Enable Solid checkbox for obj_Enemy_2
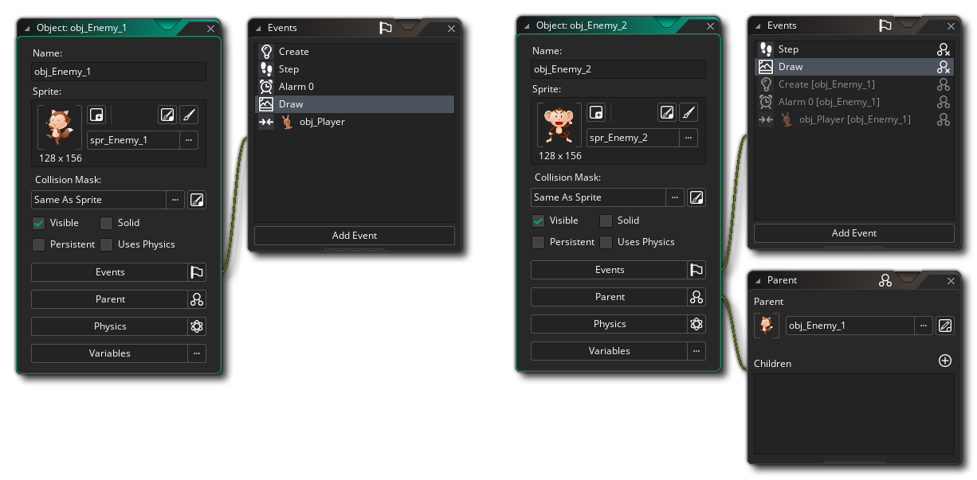Screen dimensions: 977x480 (x=606, y=220)
